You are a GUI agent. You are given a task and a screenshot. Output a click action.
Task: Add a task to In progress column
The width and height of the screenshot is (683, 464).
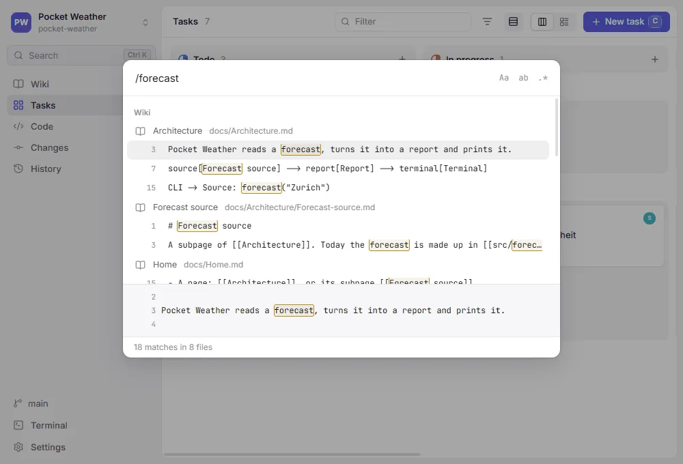pos(654,59)
